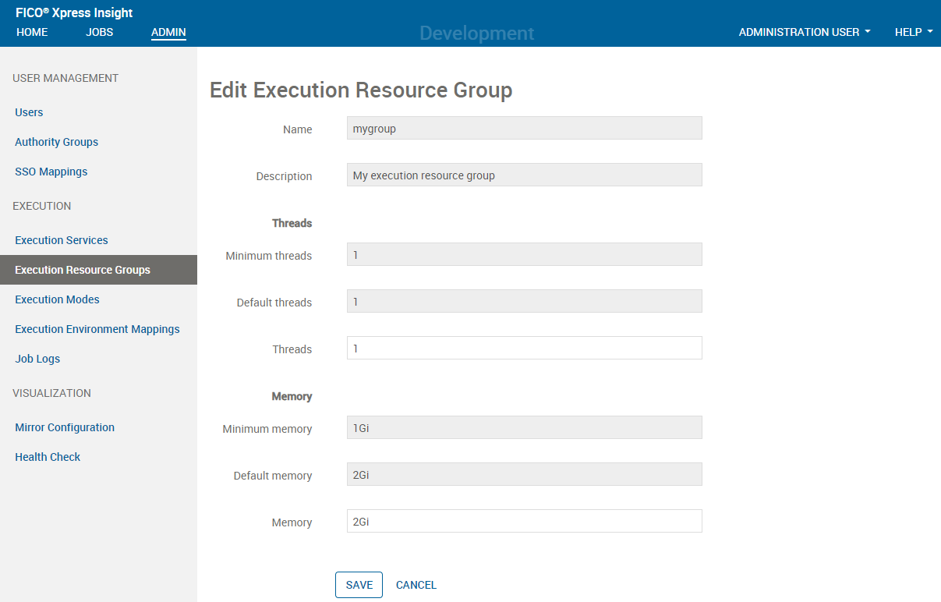Open Mirror Configuration page
The height and width of the screenshot is (602, 941).
(64, 427)
